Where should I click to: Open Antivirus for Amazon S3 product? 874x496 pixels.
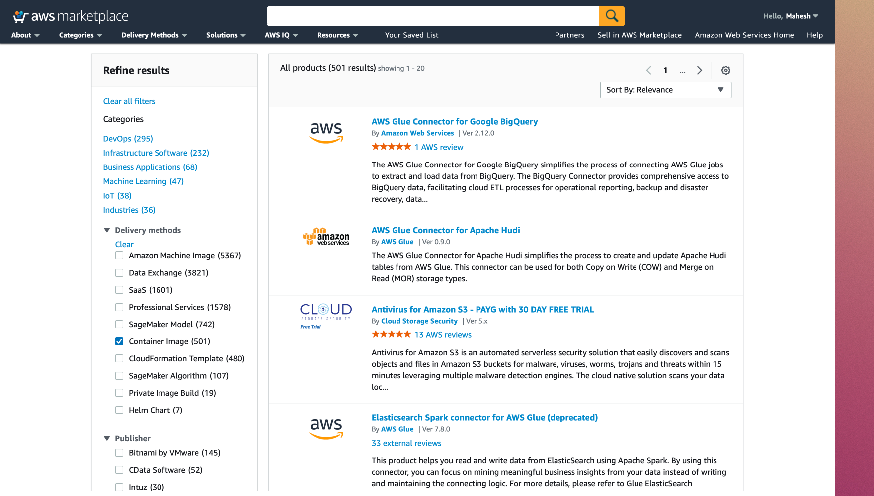[482, 310]
